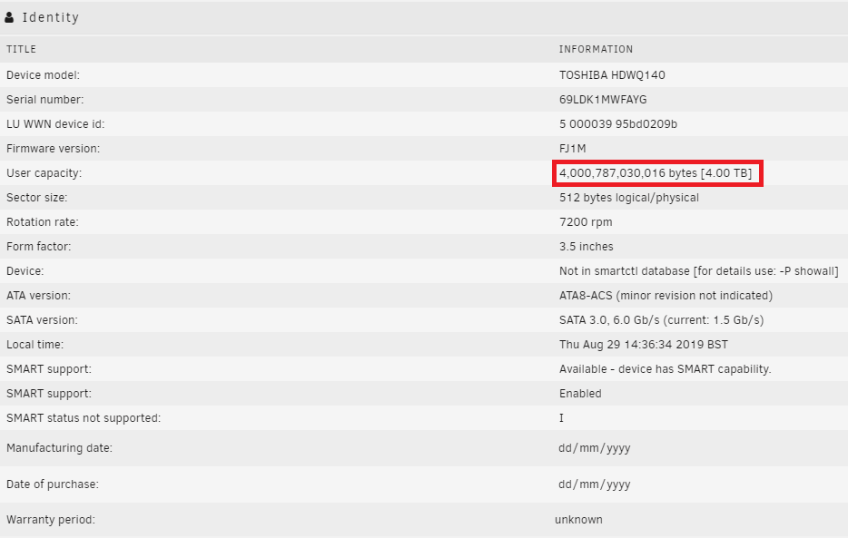Screen dimensions: 848x538
Task: Click the LU WWN device id value
Action: click(618, 124)
